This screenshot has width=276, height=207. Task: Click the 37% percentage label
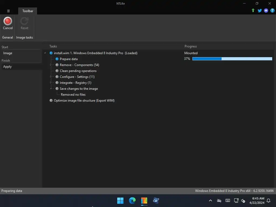click(187, 59)
